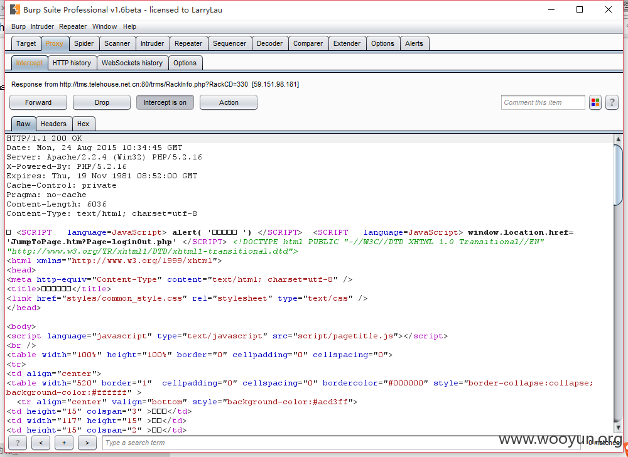Click the Burp Suite logo icon in title bar

click(x=15, y=9)
